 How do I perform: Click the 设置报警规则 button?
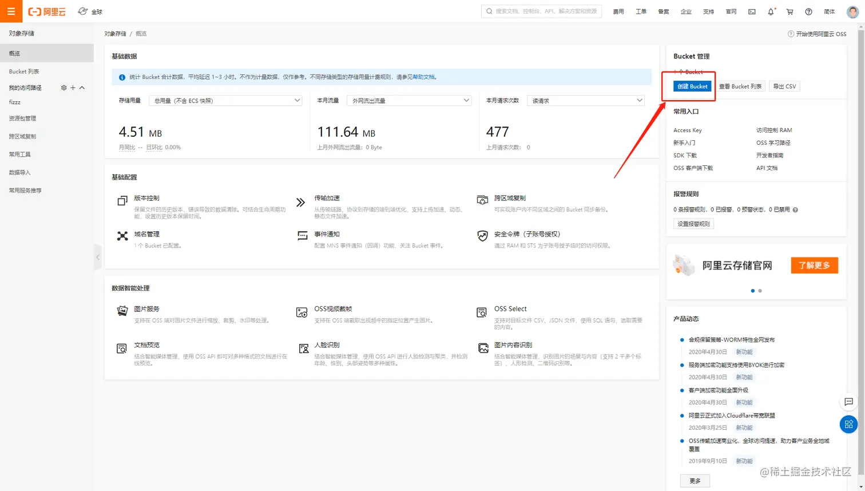(693, 224)
